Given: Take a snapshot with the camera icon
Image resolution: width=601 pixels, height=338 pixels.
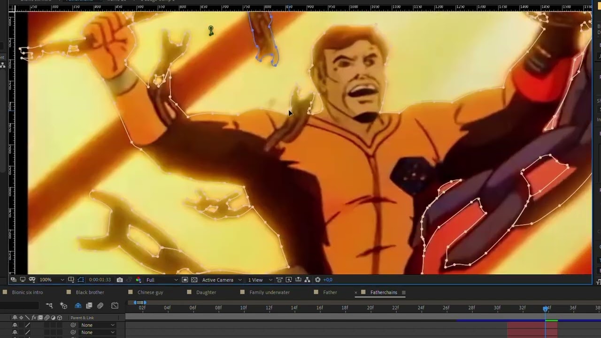Looking at the screenshot, I should [120, 280].
